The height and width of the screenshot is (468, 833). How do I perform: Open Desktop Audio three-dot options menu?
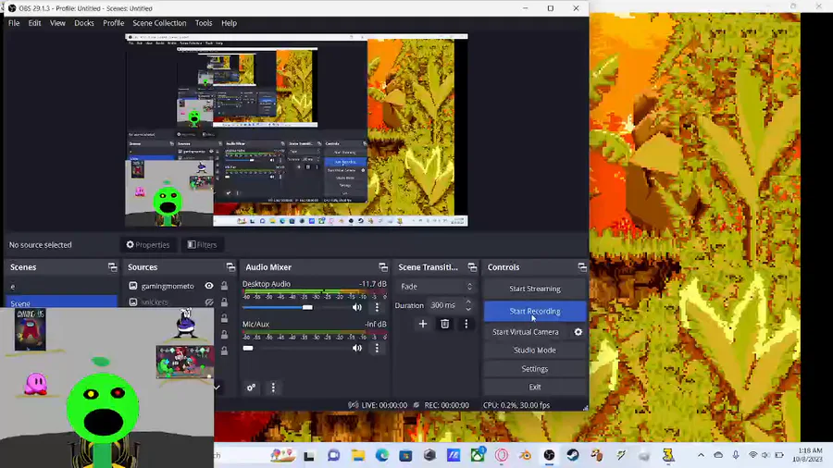click(378, 307)
